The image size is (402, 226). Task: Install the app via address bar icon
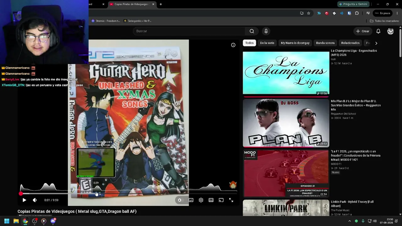point(302,13)
